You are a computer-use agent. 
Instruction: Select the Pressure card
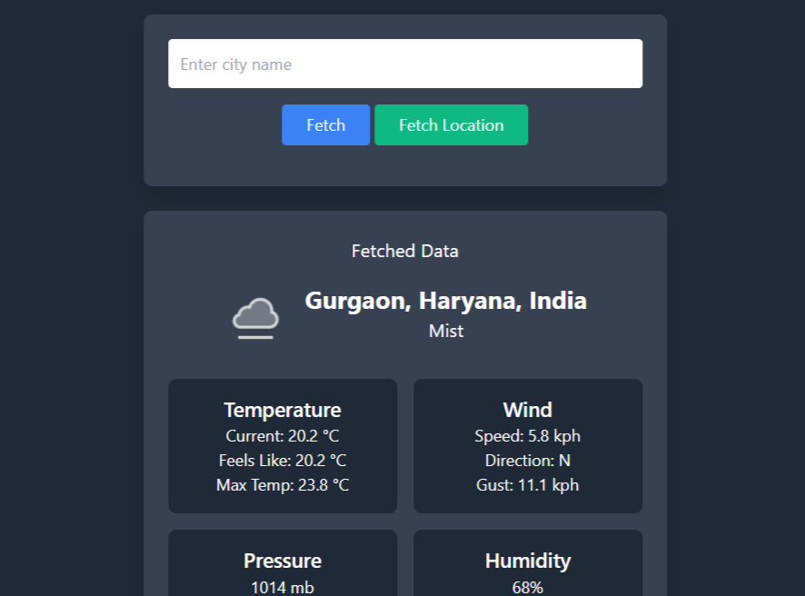click(x=282, y=563)
